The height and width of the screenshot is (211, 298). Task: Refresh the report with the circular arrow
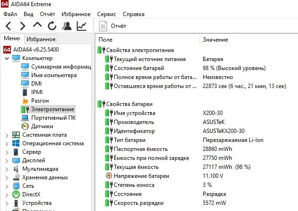(x=52, y=26)
